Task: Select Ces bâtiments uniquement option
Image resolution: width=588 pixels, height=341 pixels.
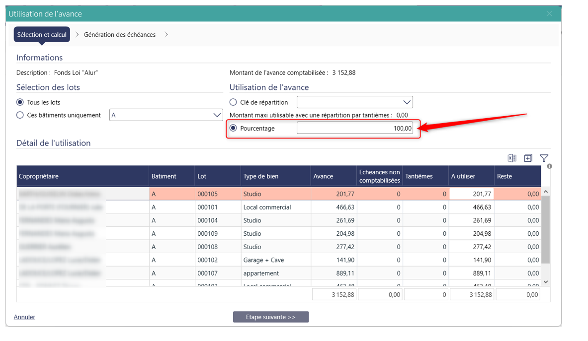Action: point(20,115)
